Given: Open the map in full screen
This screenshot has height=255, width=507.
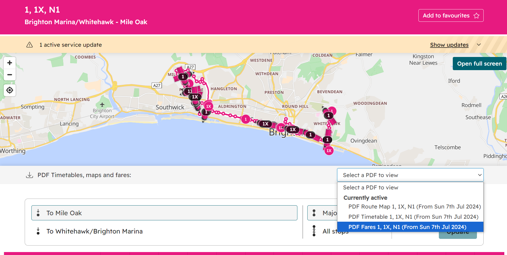Looking at the screenshot, I should point(479,63).
